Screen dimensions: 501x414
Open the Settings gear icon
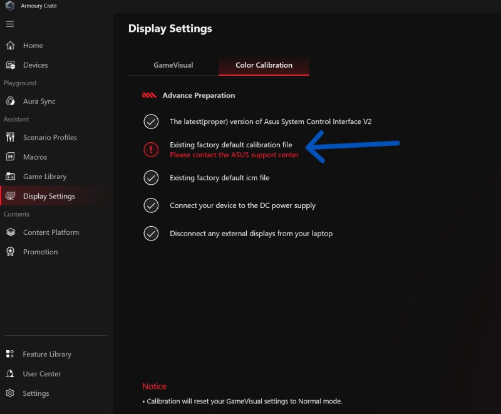pos(10,393)
